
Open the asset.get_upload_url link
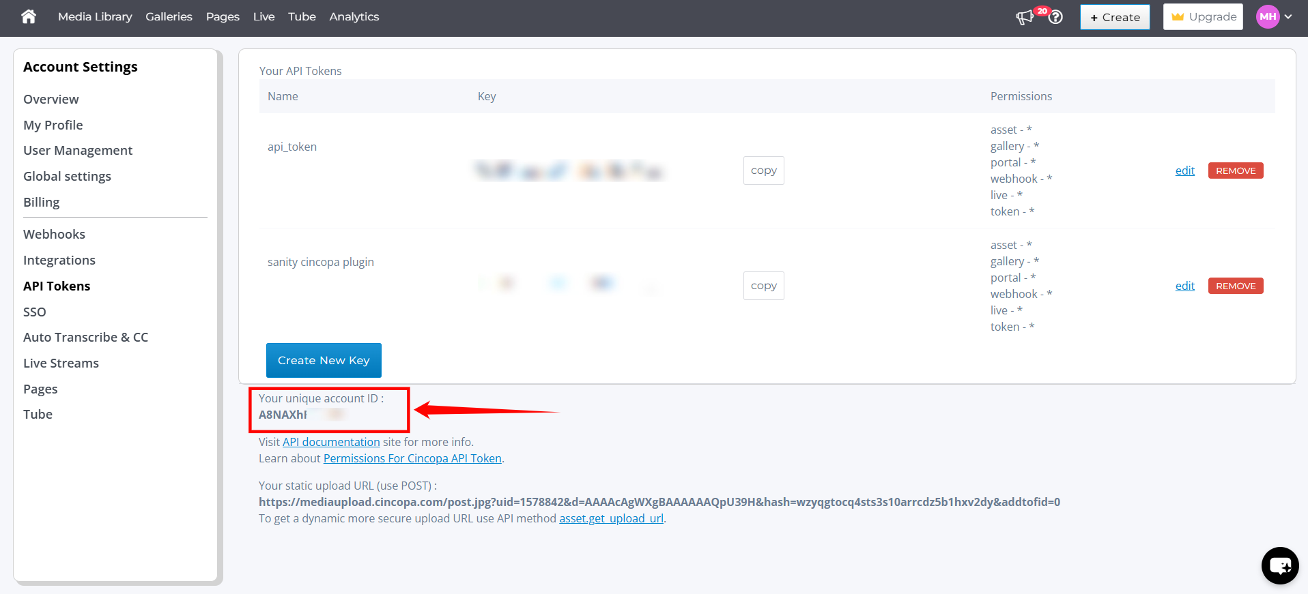click(611, 518)
